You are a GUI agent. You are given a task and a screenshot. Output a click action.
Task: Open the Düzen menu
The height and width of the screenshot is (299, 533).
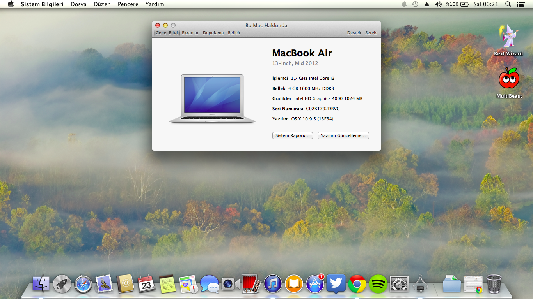[x=102, y=4]
